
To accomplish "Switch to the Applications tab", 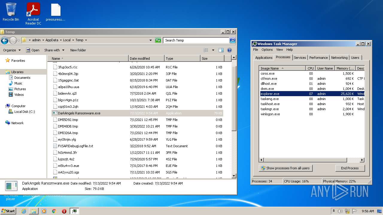I will 264,58.
